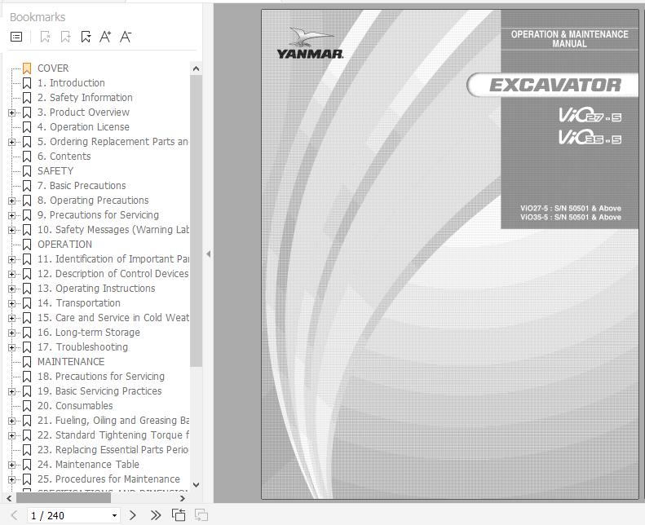Screen dimensions: 645x525
Task: Expand 24. Maintenance Table bookmark
Action: (x=12, y=465)
